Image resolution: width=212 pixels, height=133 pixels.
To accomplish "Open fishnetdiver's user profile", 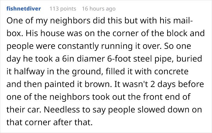I will tap(24, 9).
